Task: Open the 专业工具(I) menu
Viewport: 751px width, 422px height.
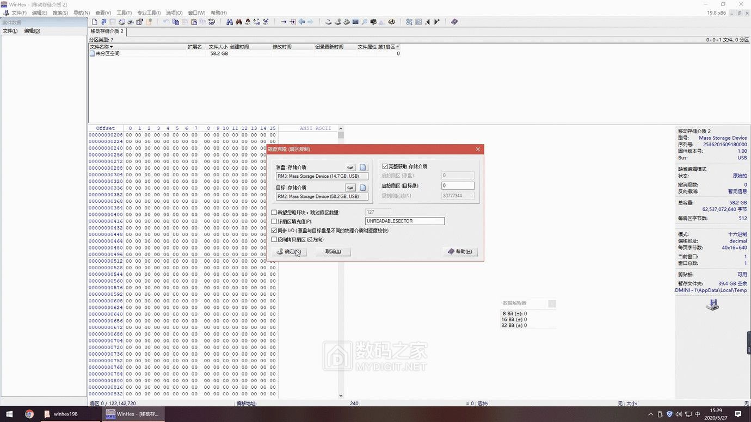Action: coord(149,13)
